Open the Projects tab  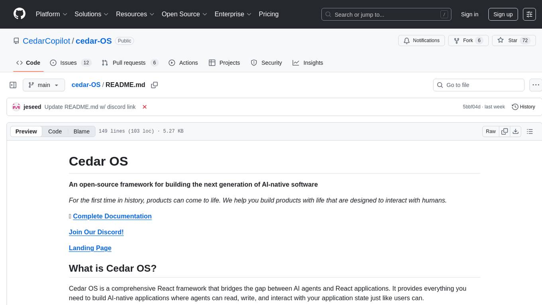224,63
